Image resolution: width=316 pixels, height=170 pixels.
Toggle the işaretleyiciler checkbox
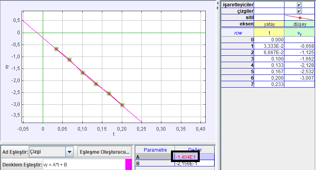point(299,5)
